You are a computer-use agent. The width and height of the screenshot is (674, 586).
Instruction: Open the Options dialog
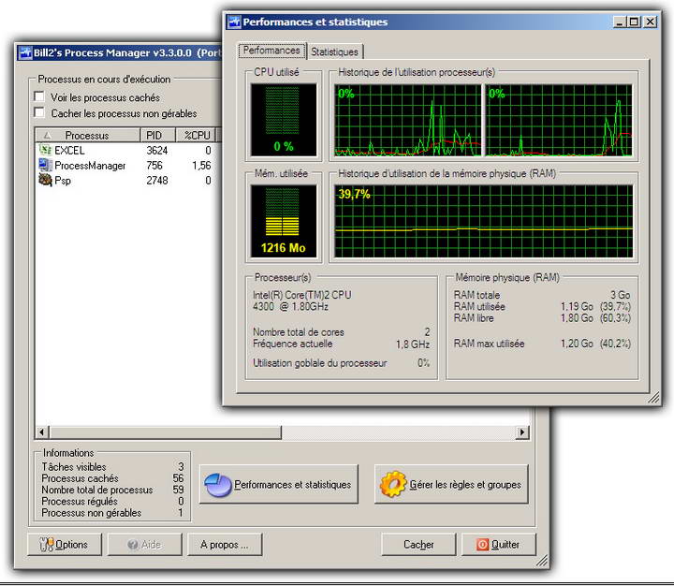pos(65,544)
